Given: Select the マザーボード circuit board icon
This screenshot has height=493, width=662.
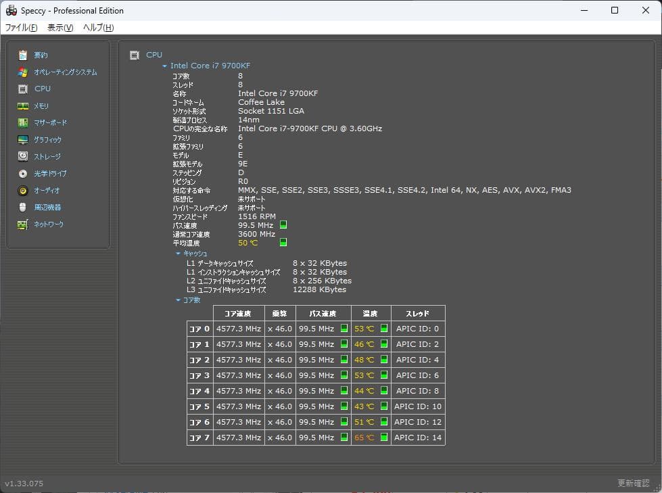Looking at the screenshot, I should [x=23, y=123].
